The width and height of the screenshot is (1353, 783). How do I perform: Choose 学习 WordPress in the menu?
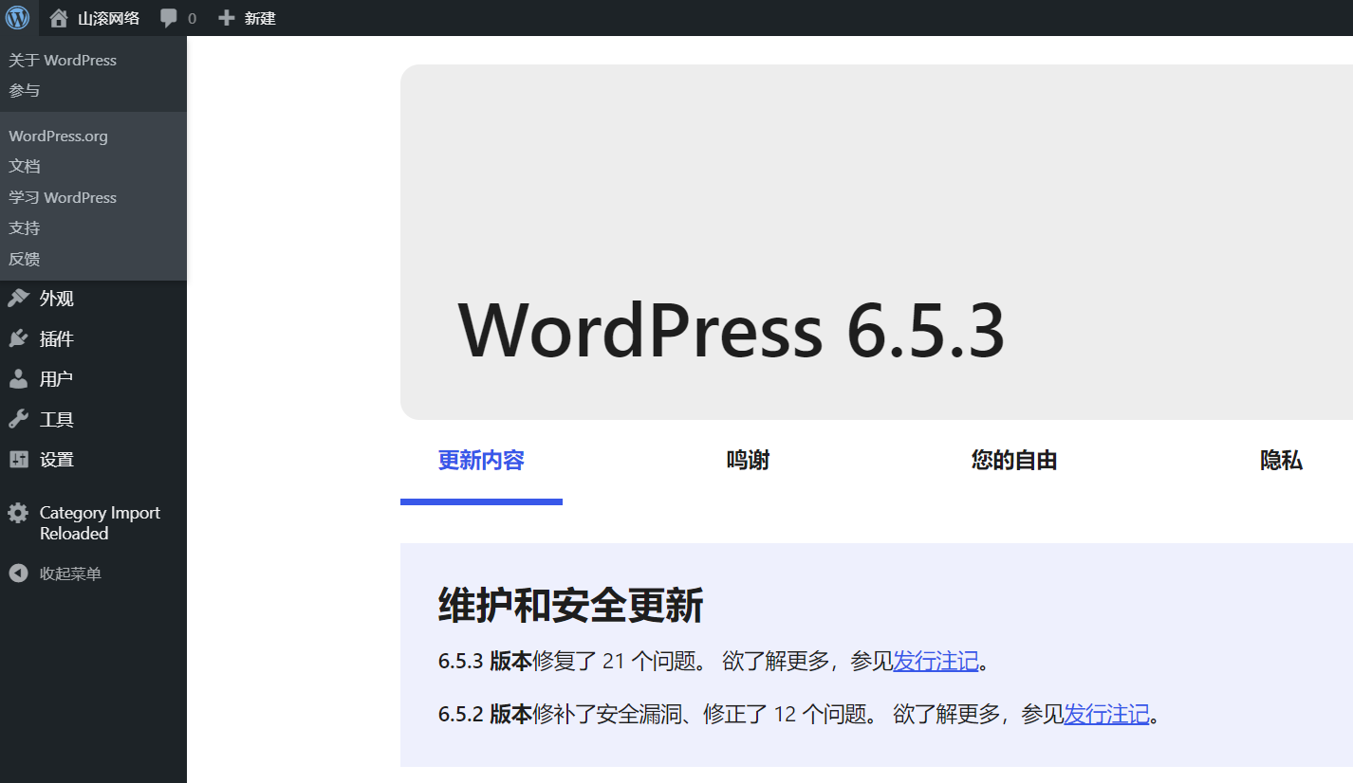click(x=63, y=197)
